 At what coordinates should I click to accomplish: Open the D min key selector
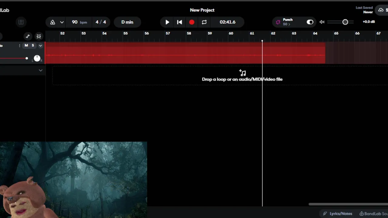[127, 22]
